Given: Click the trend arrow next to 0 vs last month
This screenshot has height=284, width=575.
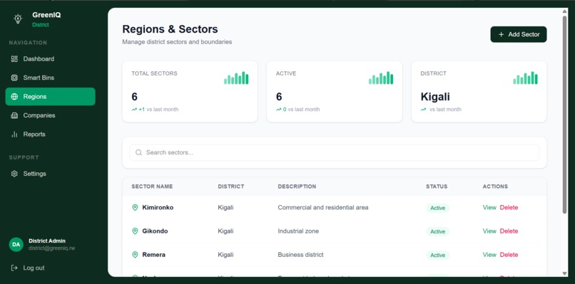Looking at the screenshot, I should point(279,110).
